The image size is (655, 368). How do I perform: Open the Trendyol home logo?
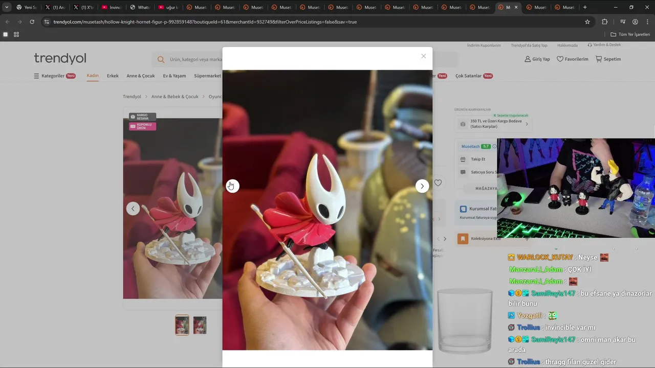[60, 58]
